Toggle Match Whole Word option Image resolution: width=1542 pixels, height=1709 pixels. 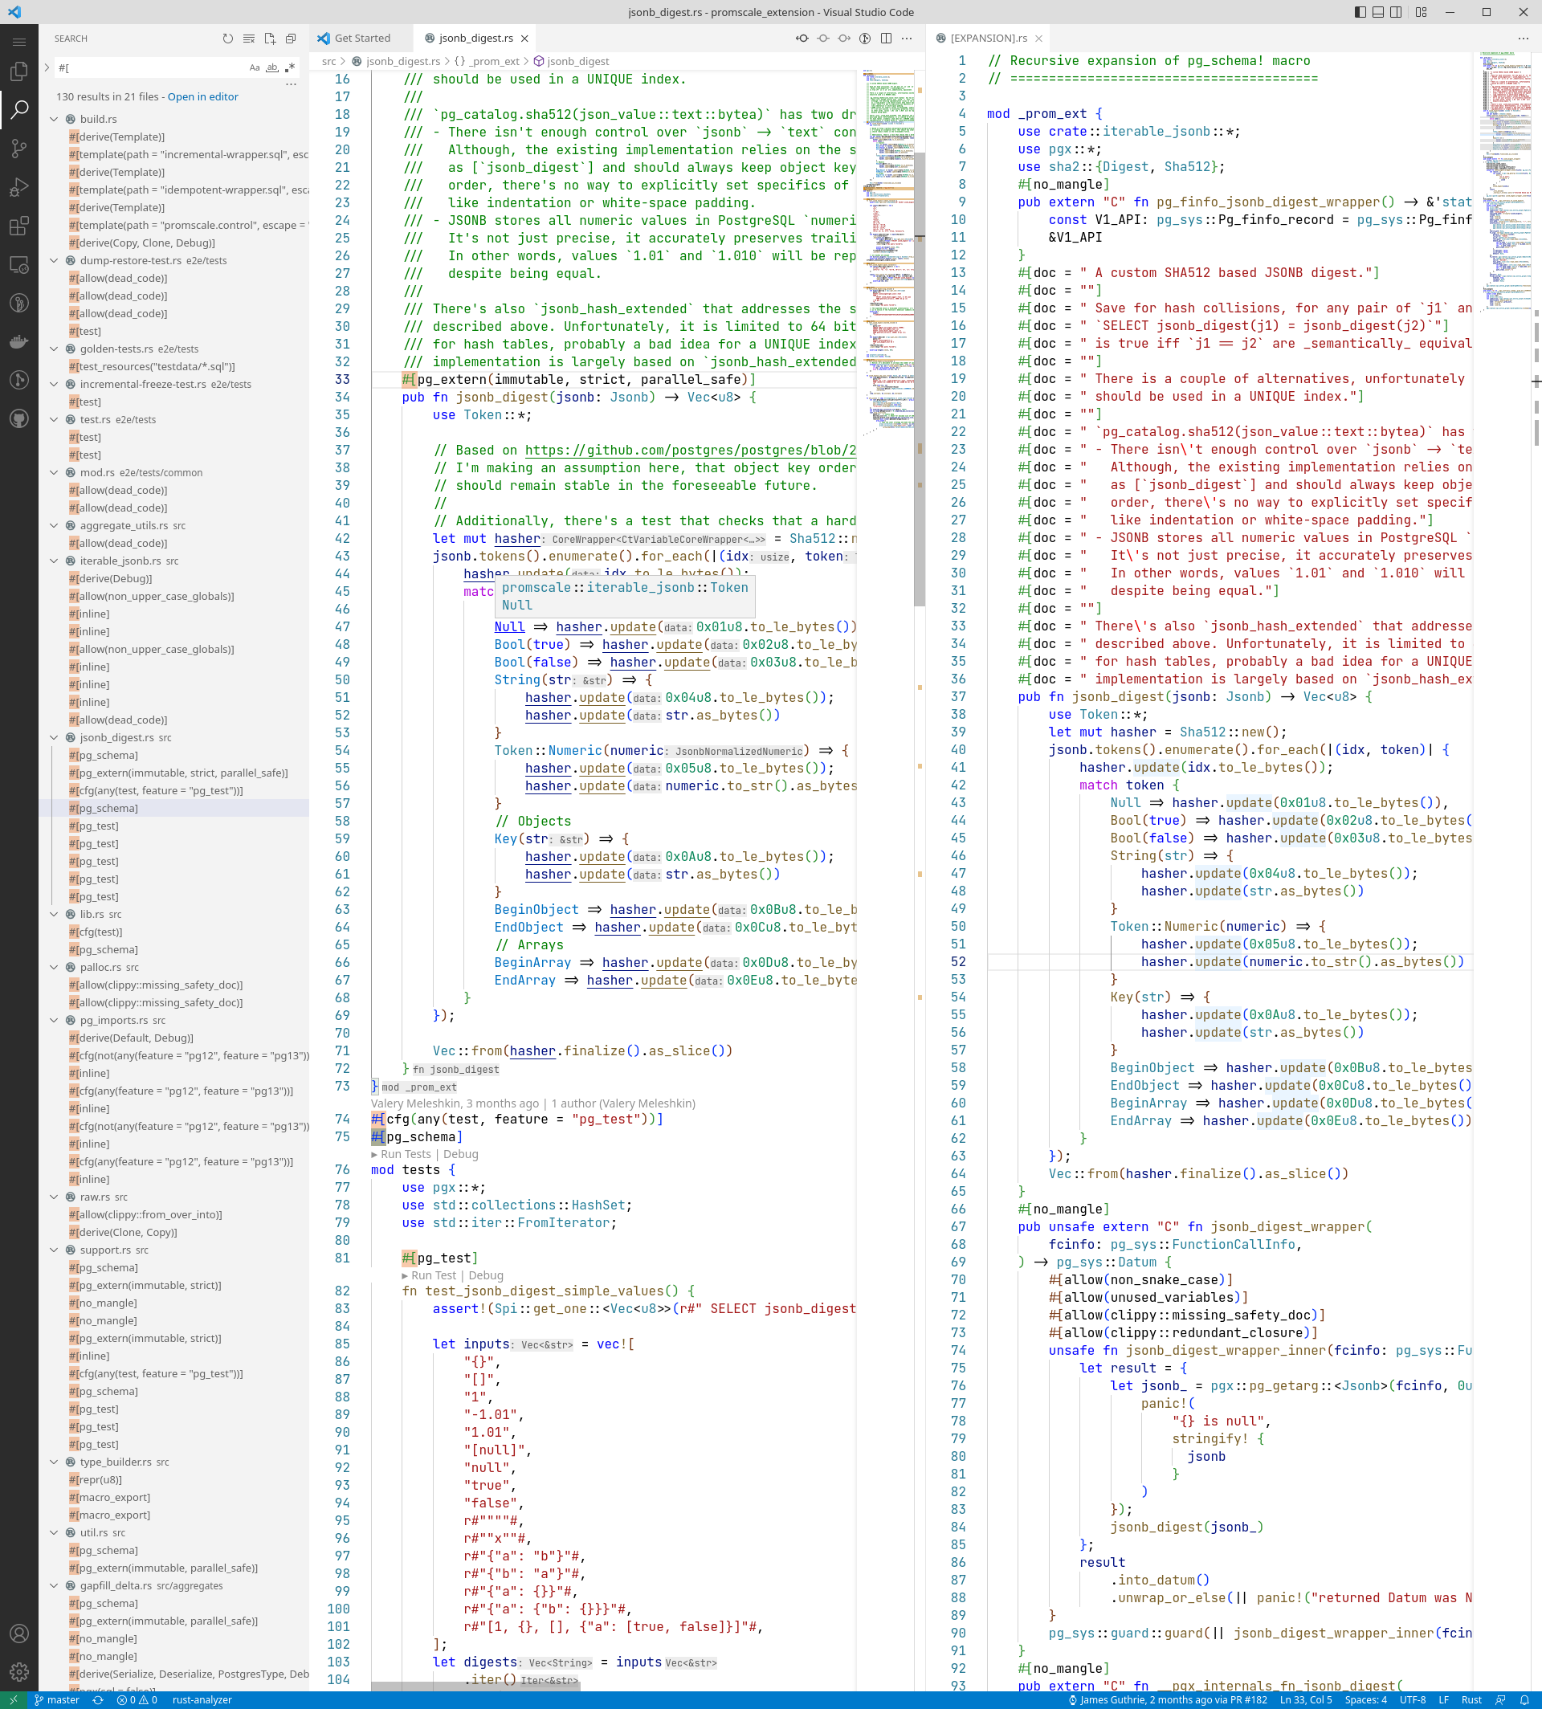[272, 67]
